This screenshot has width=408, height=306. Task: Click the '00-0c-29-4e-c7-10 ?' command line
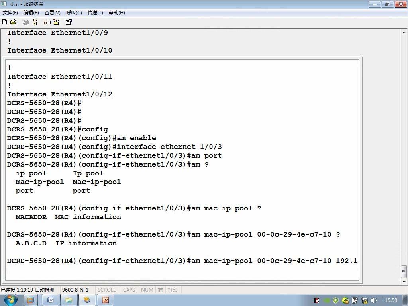(174, 234)
